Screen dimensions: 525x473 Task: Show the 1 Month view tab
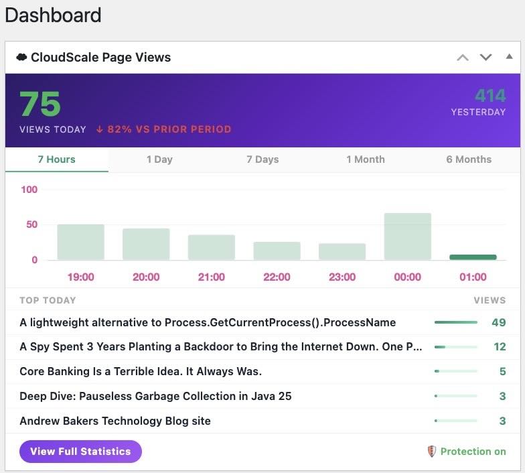(x=366, y=159)
